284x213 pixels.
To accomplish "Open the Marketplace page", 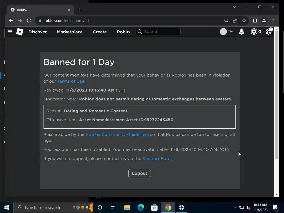I will coord(70,32).
